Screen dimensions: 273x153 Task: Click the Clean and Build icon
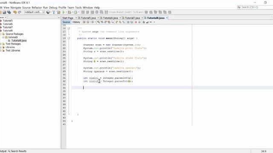click(x=59, y=12)
